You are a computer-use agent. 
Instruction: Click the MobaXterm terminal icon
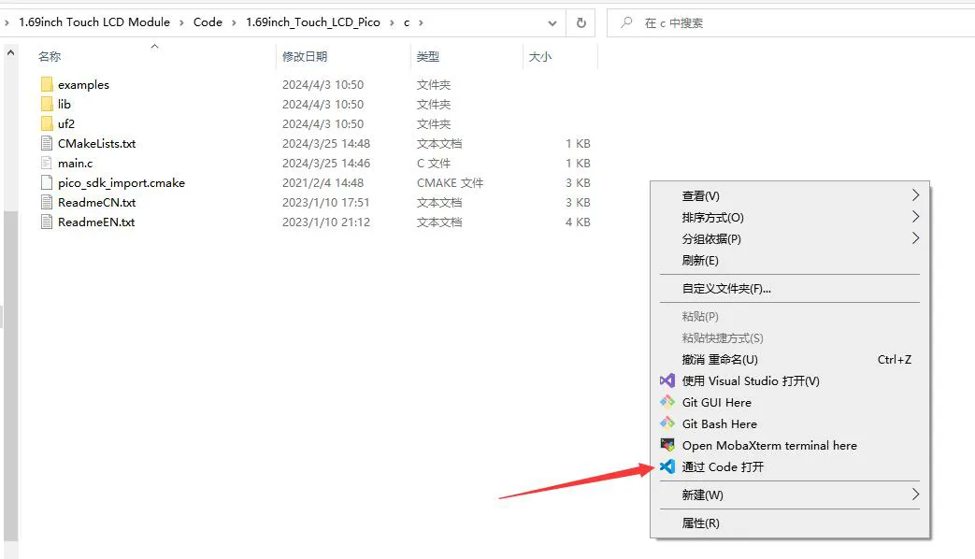[667, 445]
